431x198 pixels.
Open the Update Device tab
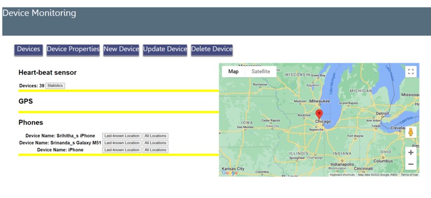pyautogui.click(x=165, y=50)
